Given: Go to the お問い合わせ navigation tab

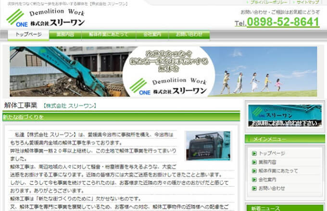Looking at the screenshot, I should point(189,35).
